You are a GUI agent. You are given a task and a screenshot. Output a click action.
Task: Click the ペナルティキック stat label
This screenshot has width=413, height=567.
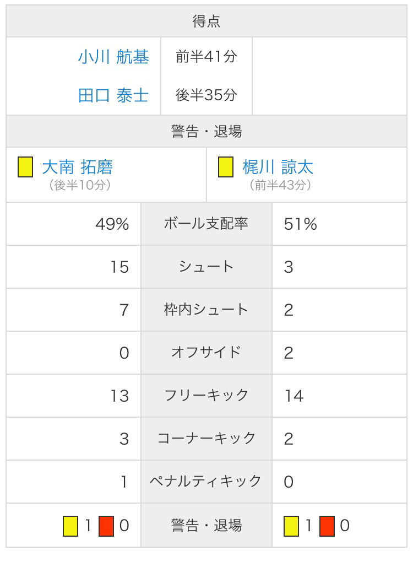tap(206, 482)
